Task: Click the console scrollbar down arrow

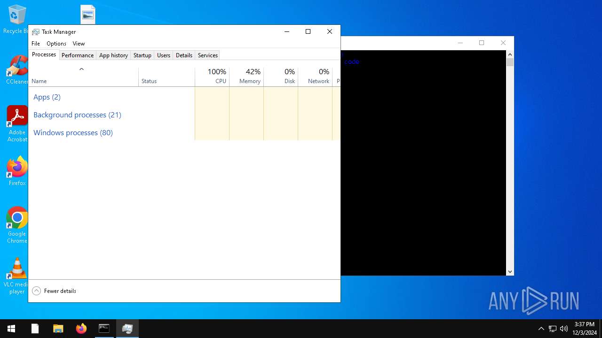Action: point(510,271)
